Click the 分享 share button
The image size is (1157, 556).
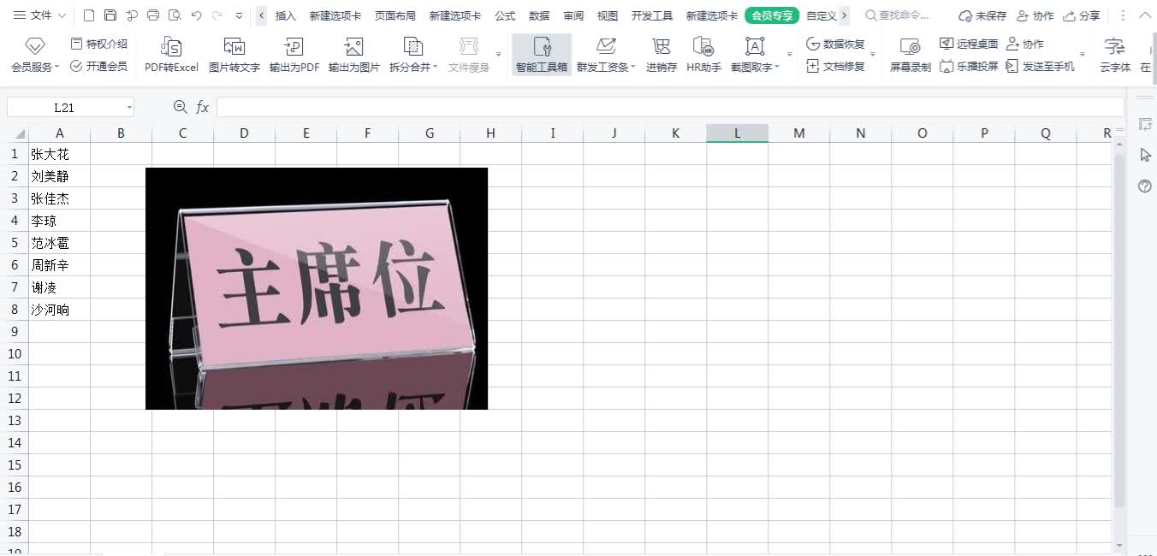point(1082,15)
